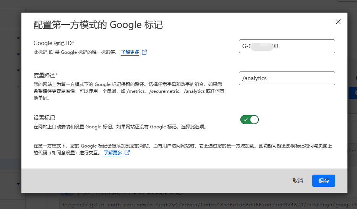This screenshot has width=357, height=209.
Task: Focus the 度量路径 field containing /analytics
Action: pos(287,78)
